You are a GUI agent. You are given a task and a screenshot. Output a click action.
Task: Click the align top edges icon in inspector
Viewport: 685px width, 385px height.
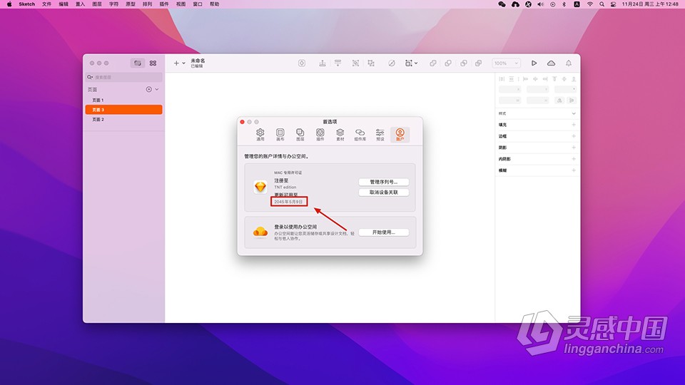coord(554,79)
